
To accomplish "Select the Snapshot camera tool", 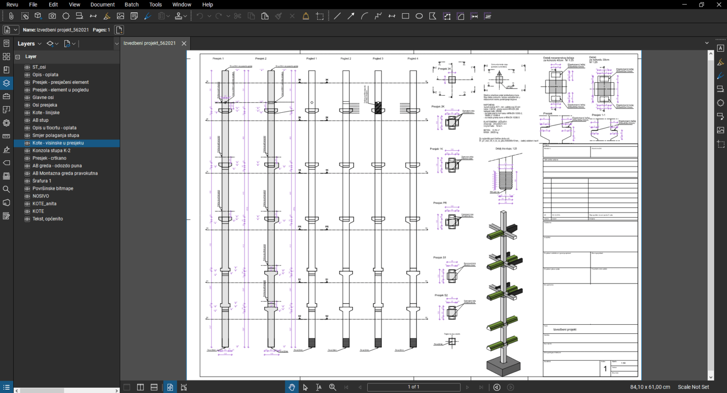I will pyautogui.click(x=52, y=16).
